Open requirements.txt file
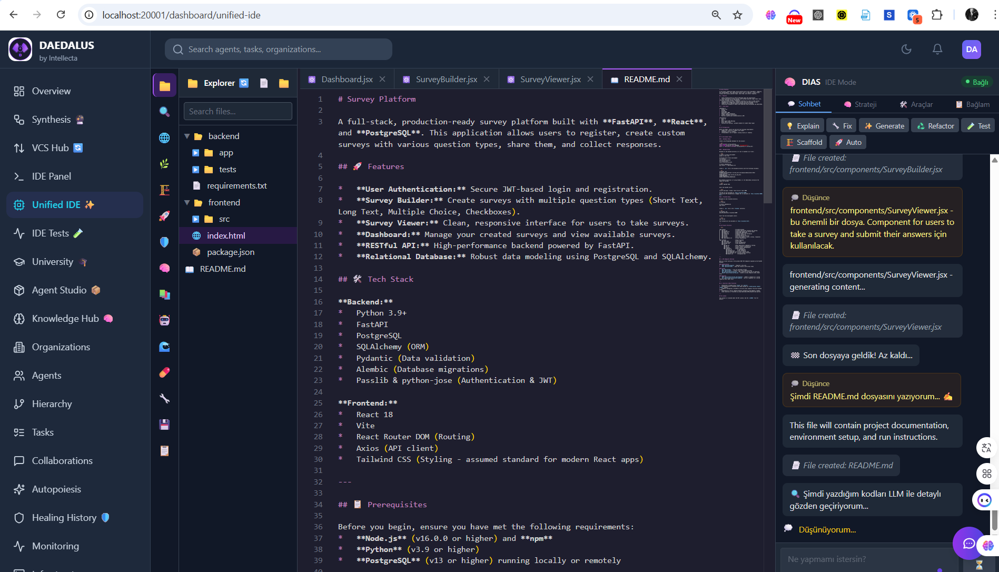The height and width of the screenshot is (572, 999). tap(238, 186)
